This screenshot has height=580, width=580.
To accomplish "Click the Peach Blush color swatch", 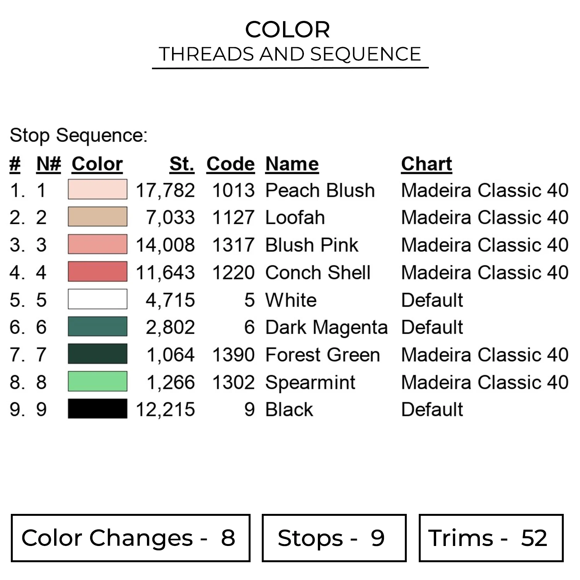I will click(97, 189).
